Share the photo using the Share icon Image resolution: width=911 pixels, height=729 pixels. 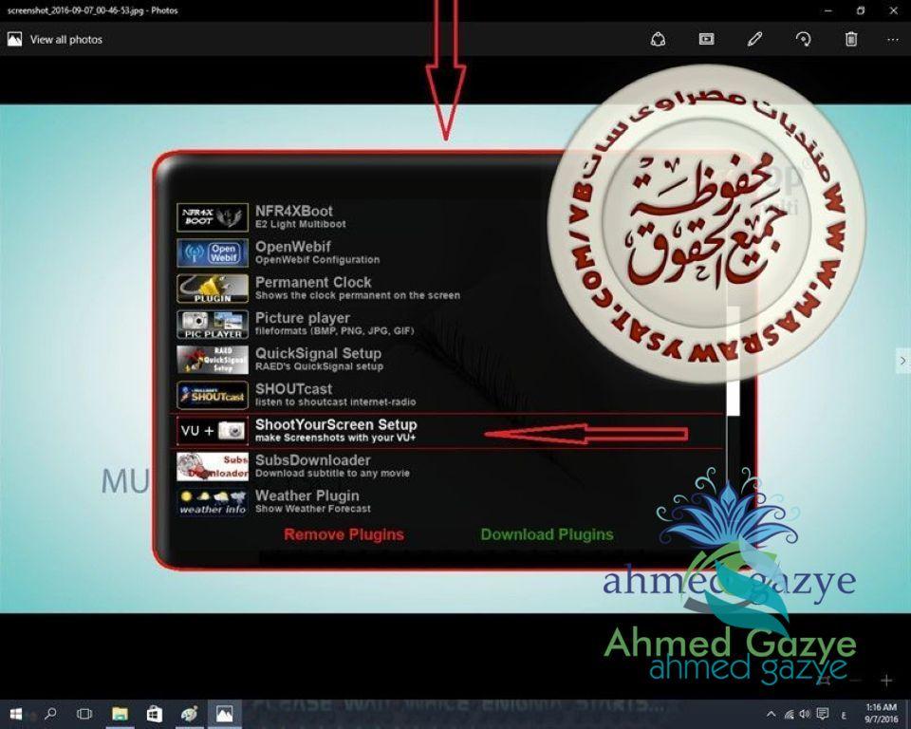point(658,40)
